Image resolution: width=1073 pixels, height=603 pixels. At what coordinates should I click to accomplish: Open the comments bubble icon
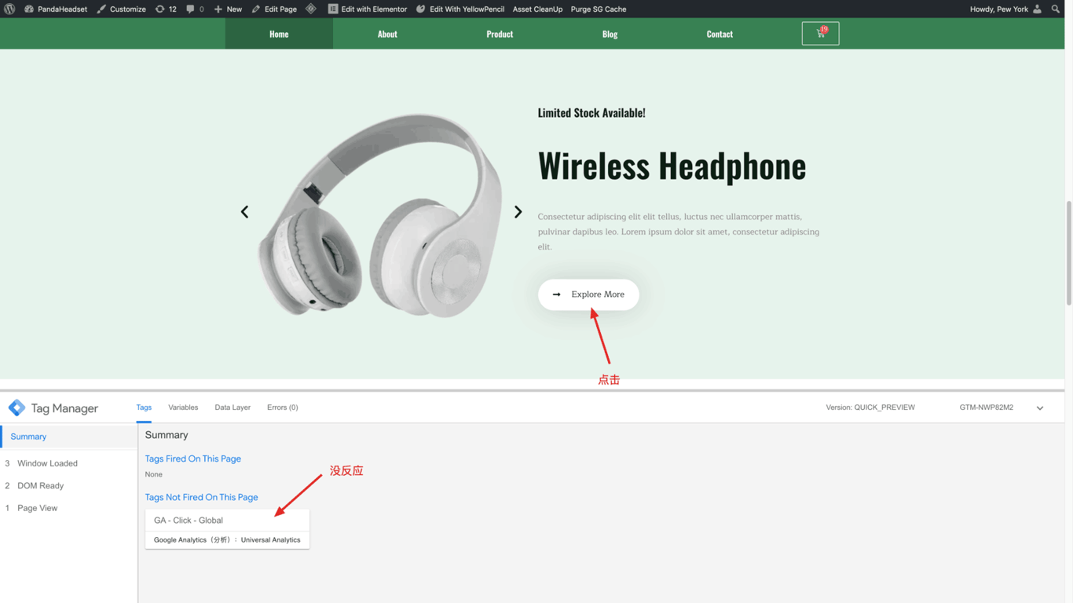click(195, 9)
